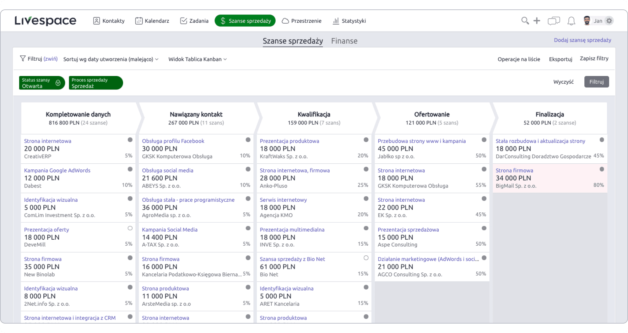Open the search magnifier icon
The image size is (628, 333).
coord(525,21)
